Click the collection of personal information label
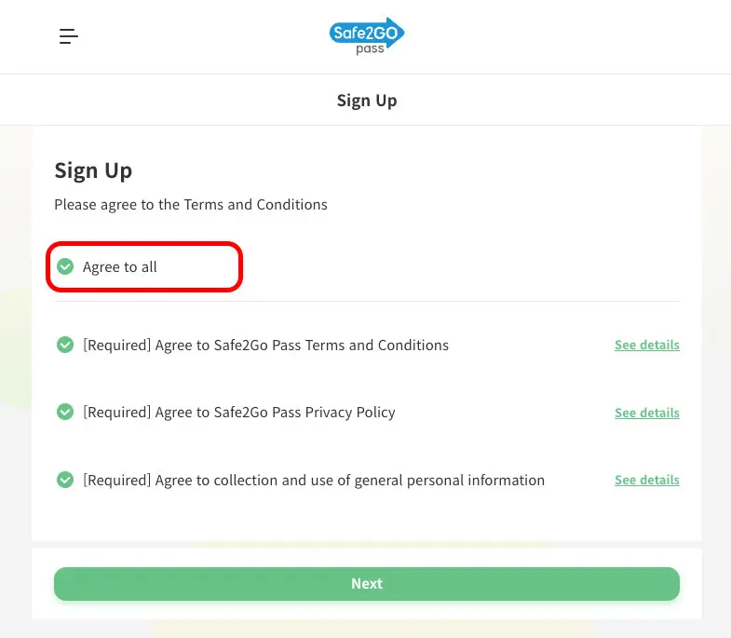 (x=314, y=480)
